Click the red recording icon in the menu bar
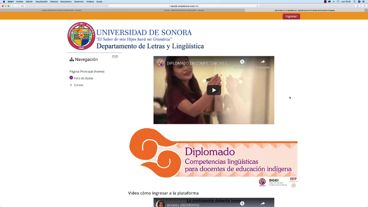Screen dimensions: 368x207 (325, 2)
